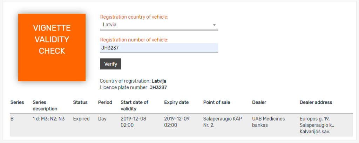
Task: Click the Period column header
Action: tap(105, 102)
